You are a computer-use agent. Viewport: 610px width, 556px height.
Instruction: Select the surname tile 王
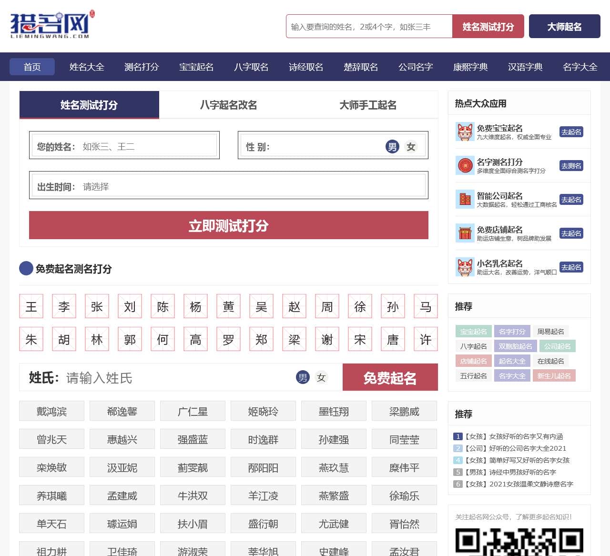pyautogui.click(x=31, y=306)
